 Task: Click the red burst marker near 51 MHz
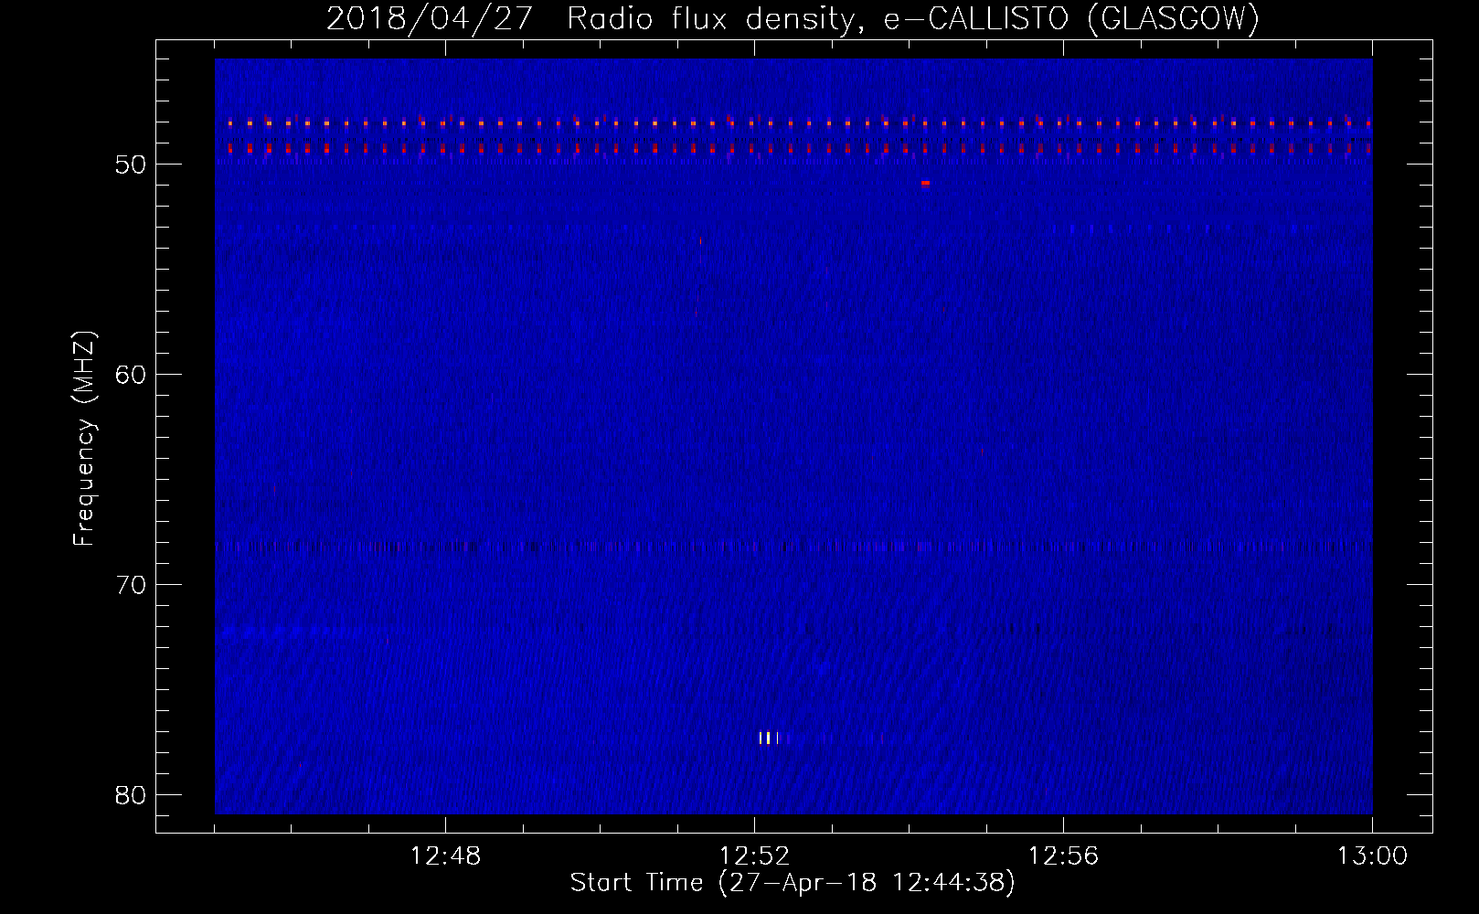(x=925, y=183)
